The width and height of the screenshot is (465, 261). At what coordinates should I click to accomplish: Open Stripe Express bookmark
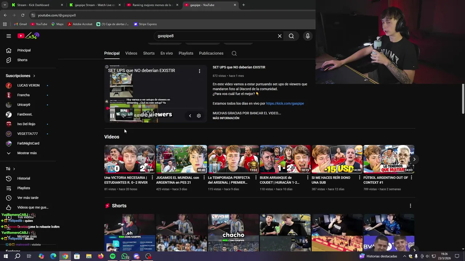click(145, 24)
